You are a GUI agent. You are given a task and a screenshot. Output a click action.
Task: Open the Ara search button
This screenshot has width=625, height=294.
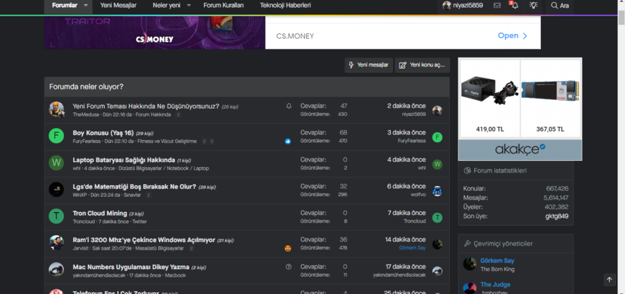pyautogui.click(x=560, y=6)
